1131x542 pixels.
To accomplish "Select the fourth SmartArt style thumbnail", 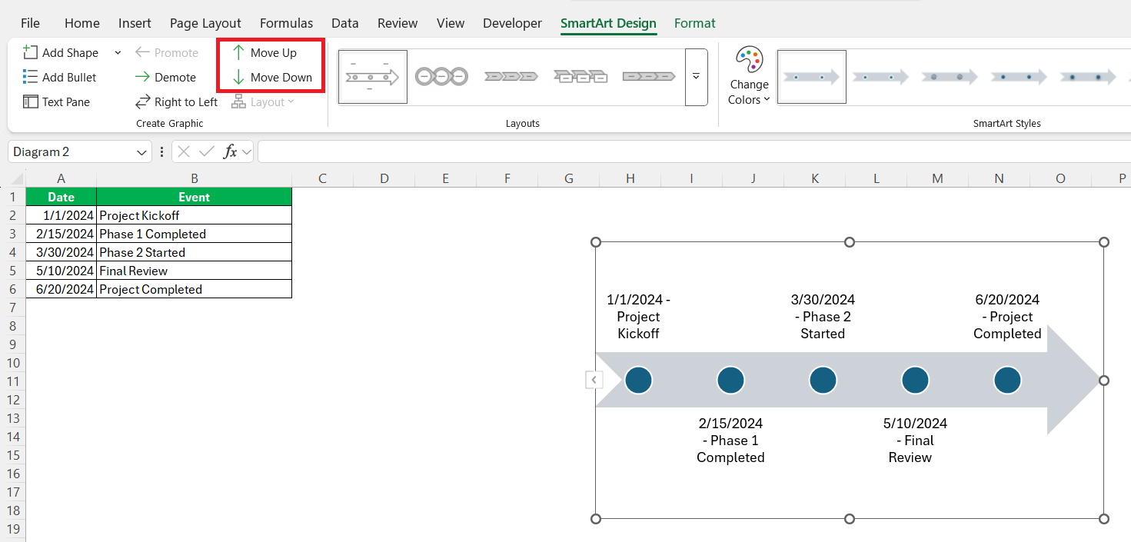I will tap(1020, 77).
